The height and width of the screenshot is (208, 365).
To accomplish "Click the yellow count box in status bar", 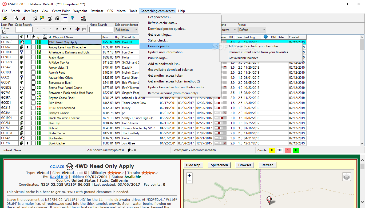I will point(272,150).
